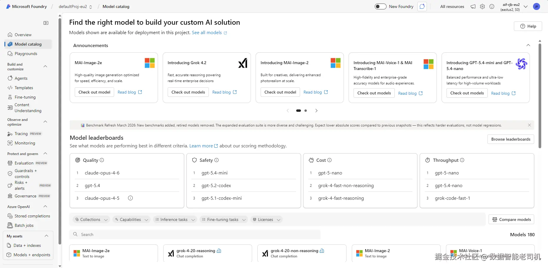Image resolution: width=548 pixels, height=268 pixels.
Task: Focus the model Search field
Action: click(195, 234)
